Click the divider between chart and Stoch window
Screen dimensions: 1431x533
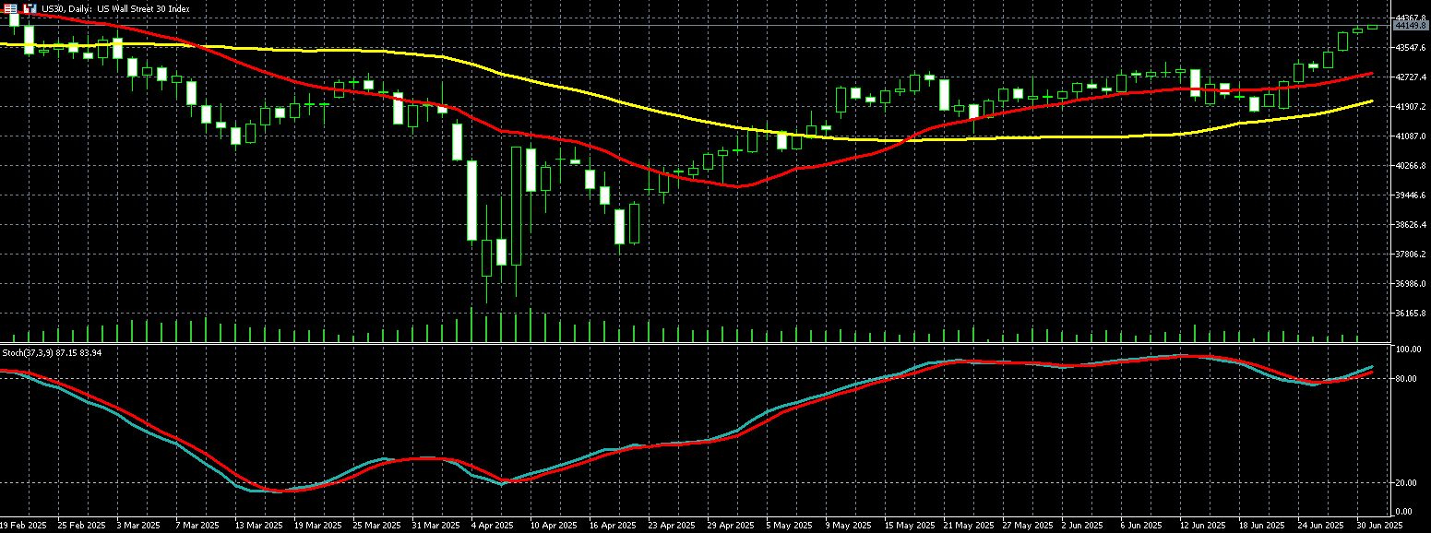[701, 344]
